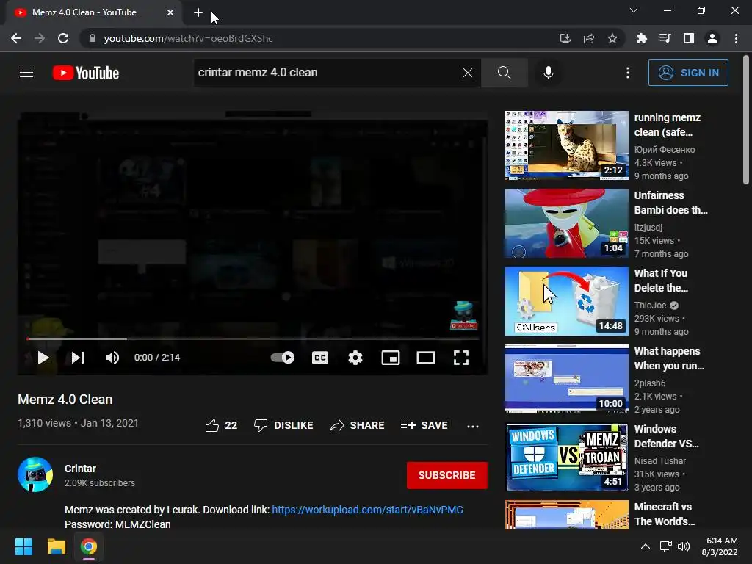The height and width of the screenshot is (564, 752).
Task: Seek on the video progress bar
Action: (x=253, y=339)
